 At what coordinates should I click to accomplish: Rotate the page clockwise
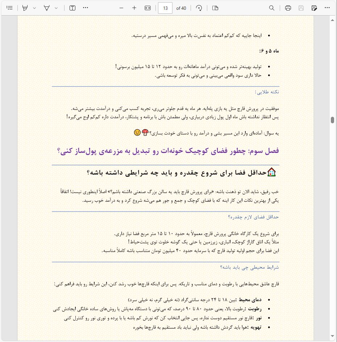[x=198, y=8]
